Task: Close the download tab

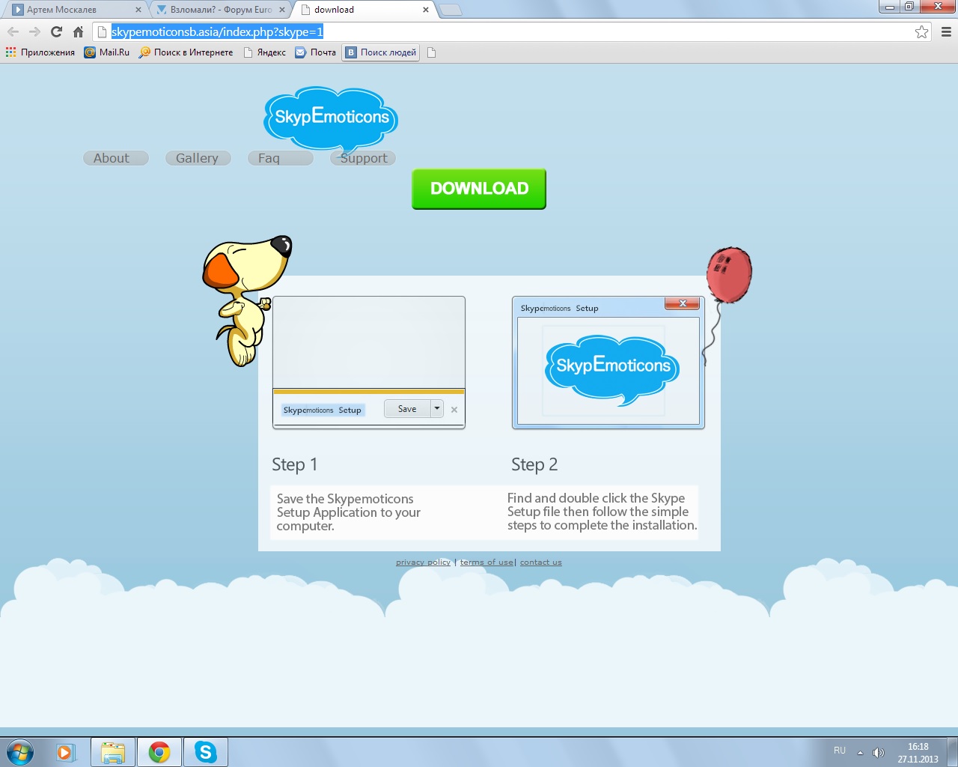Action: [426, 10]
